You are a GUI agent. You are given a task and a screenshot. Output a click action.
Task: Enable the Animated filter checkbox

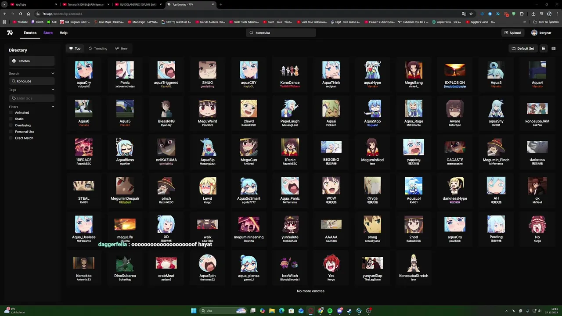(11, 113)
